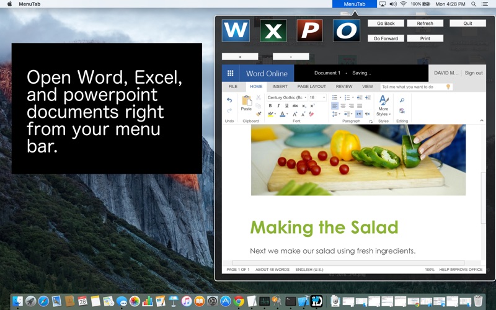Open highlight color dropdown arrow
This screenshot has width=496, height=310.
click(275, 114)
